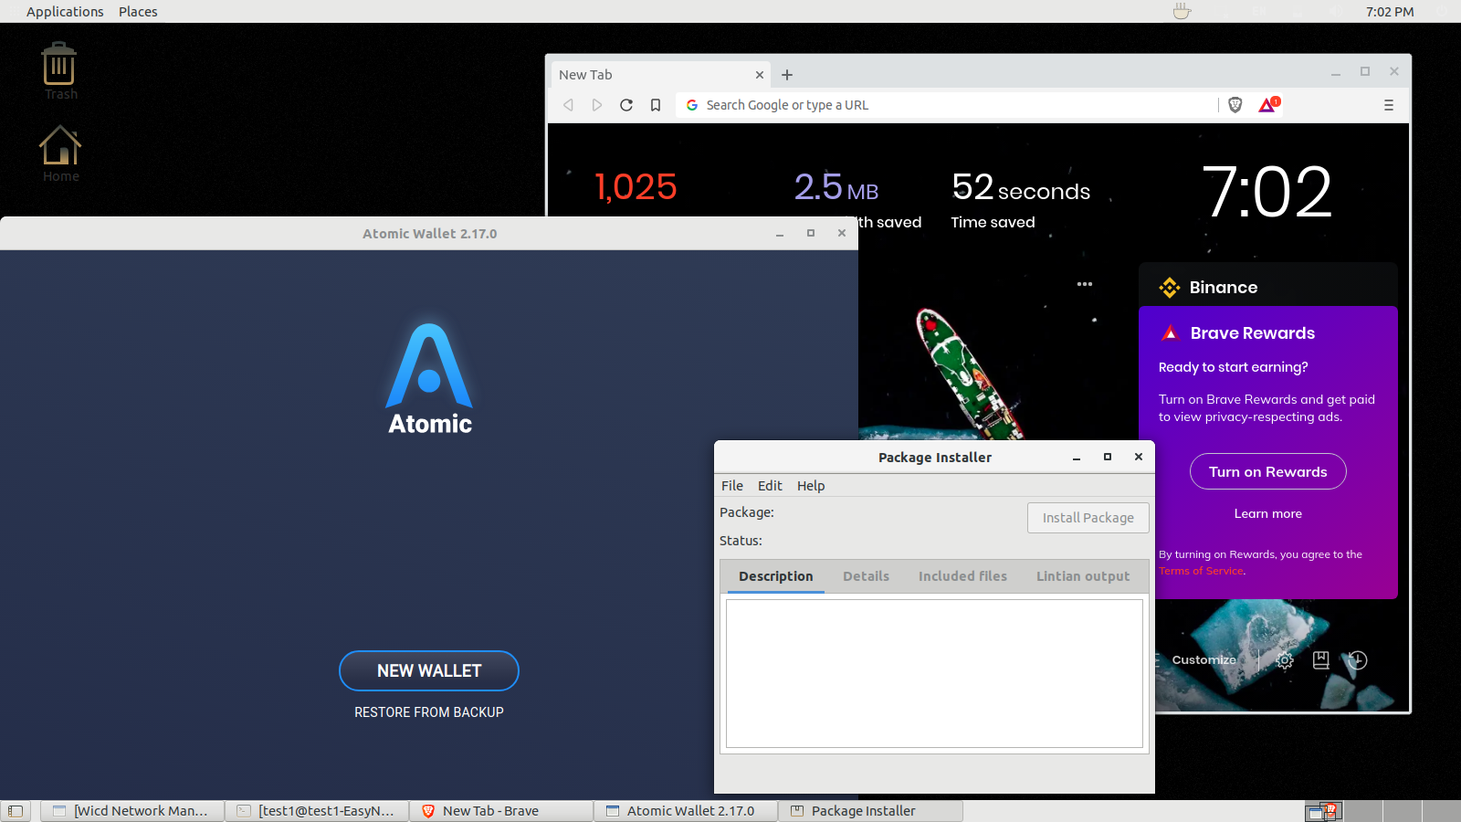This screenshot has height=822, width=1461.
Task: Focus the Brave address bar
Action: click(x=947, y=105)
